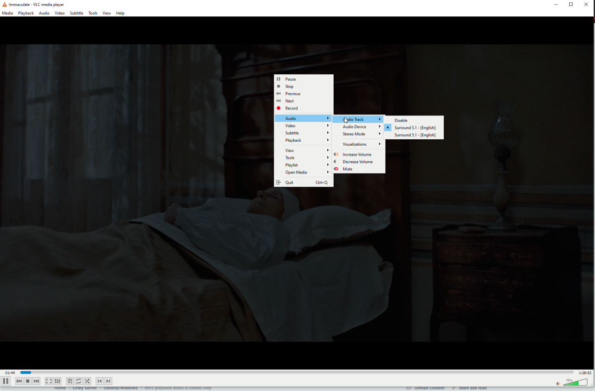Toggle playlist view button
The height and width of the screenshot is (391, 595).
70,381
